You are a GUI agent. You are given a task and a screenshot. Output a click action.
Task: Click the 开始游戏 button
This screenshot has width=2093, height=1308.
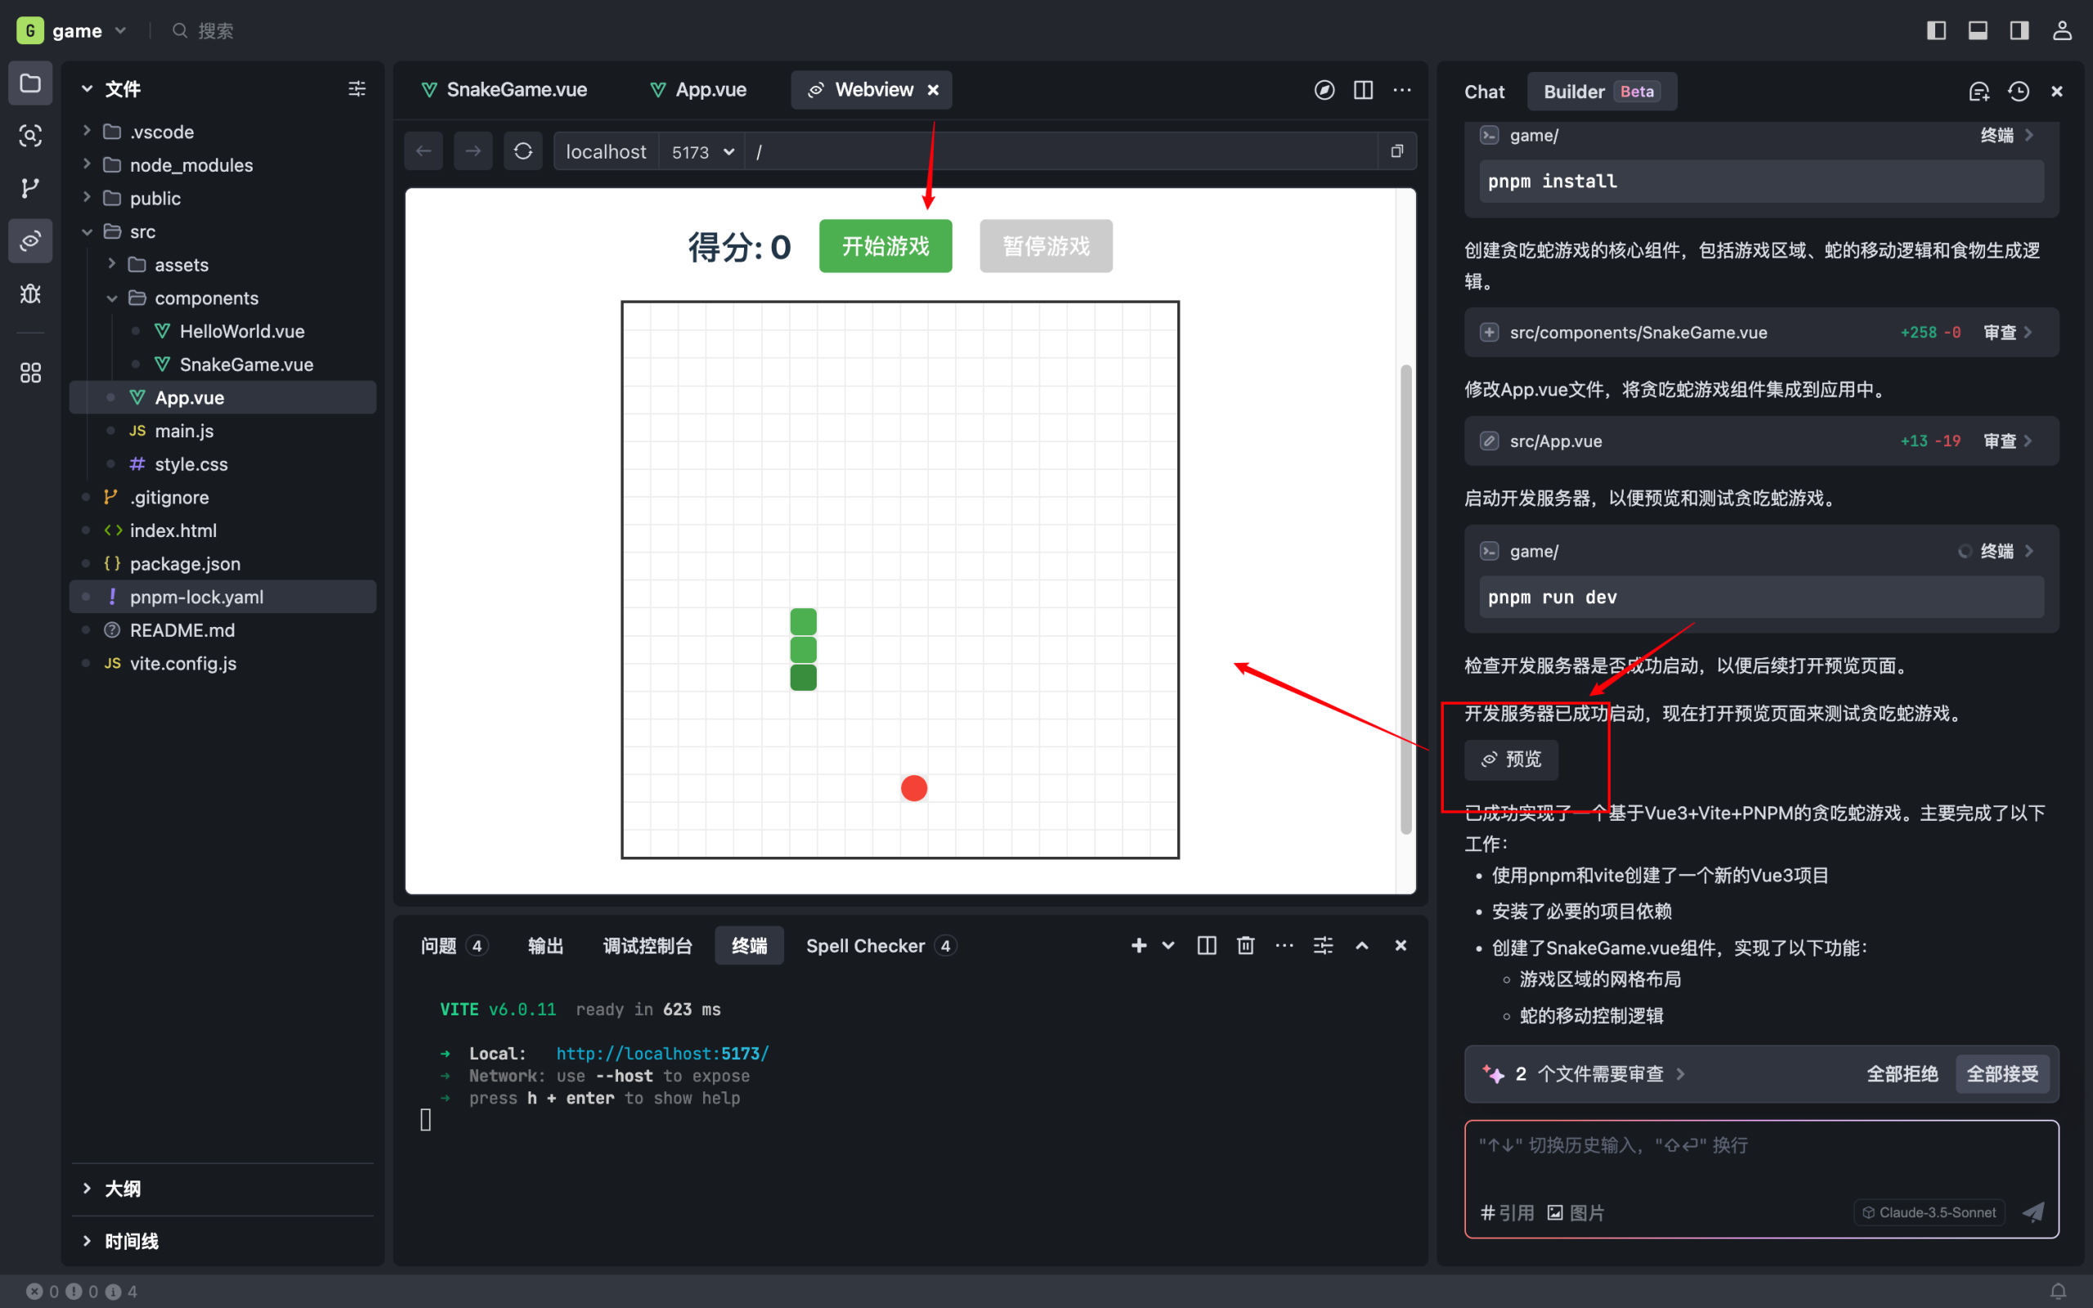[884, 246]
